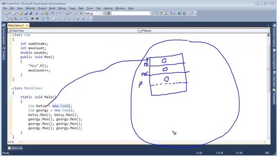
Task: Open the Analyze menu
Action: pos(108,8)
